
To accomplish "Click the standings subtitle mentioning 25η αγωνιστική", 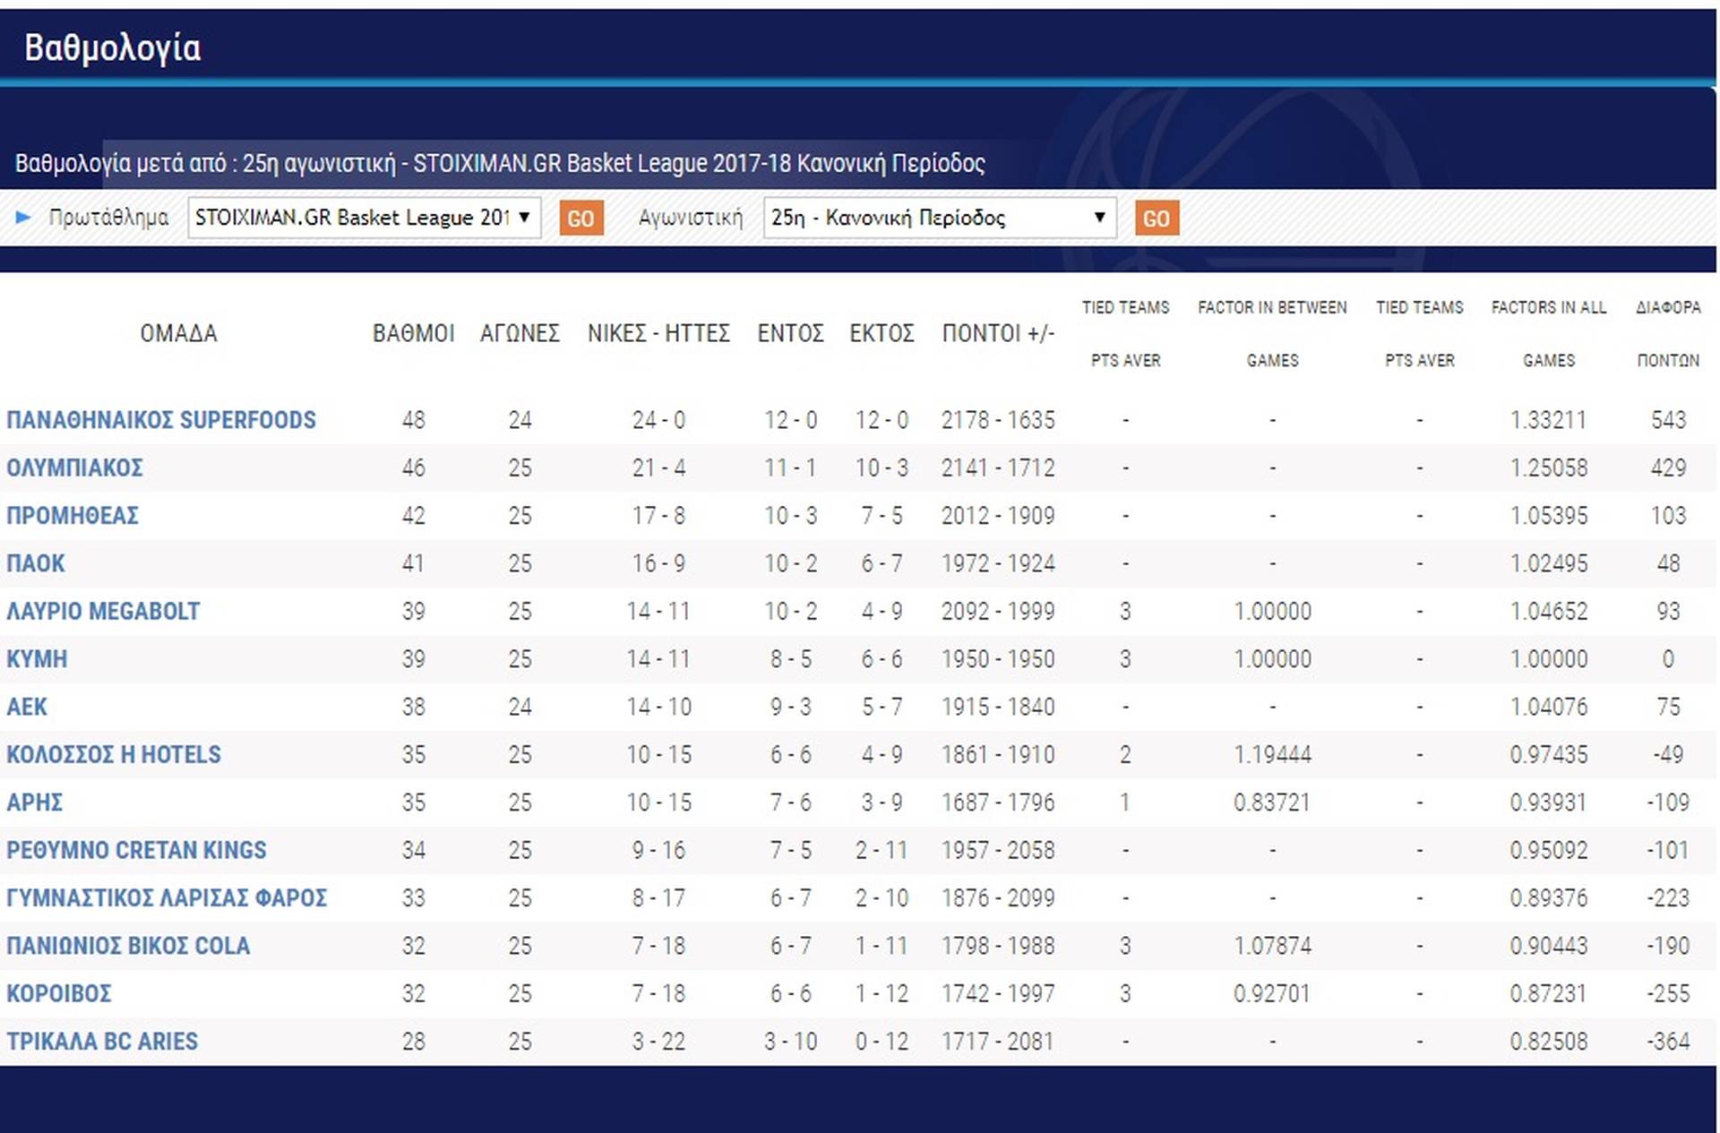I will point(500,163).
